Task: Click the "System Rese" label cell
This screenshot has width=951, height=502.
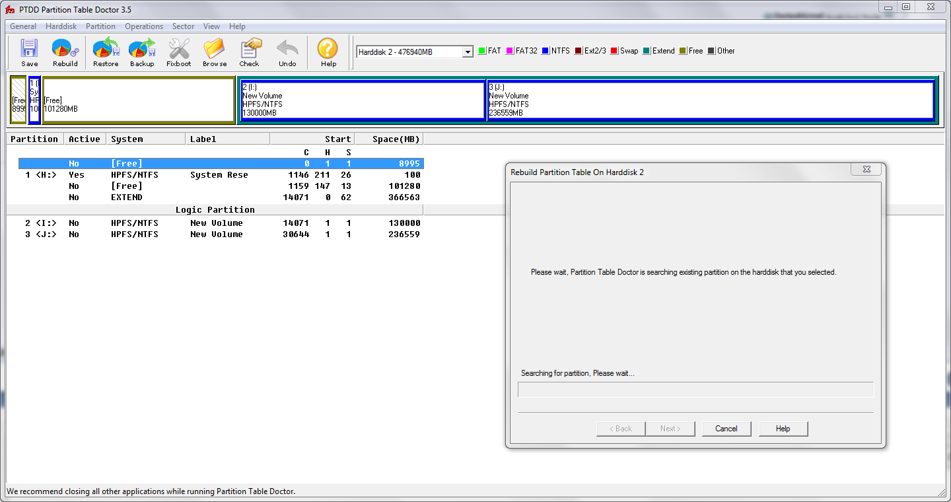Action: (219, 175)
